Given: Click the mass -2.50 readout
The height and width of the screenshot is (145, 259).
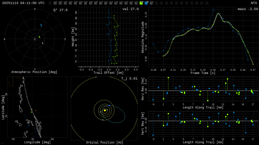Looking at the screenshot, I should click(248, 9).
